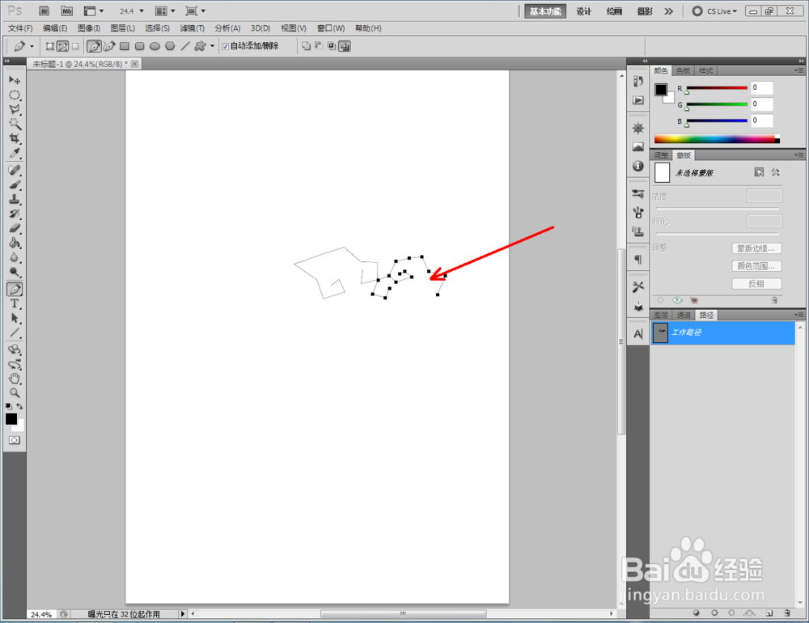Select the Move tool
Screen dimensions: 809x623
[x=15, y=80]
